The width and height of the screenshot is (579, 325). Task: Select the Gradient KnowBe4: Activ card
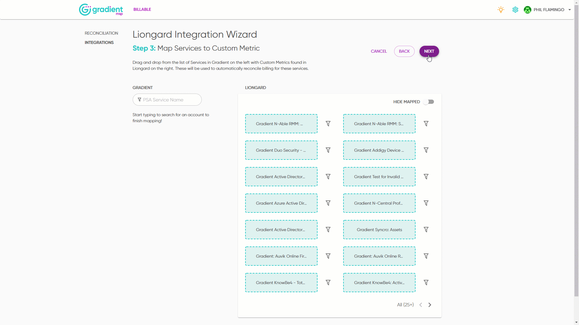(x=379, y=283)
